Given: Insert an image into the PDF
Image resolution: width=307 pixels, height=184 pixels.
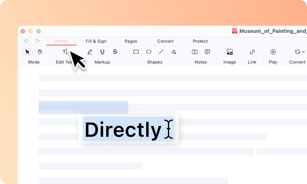Looking at the screenshot, I should coord(230,52).
